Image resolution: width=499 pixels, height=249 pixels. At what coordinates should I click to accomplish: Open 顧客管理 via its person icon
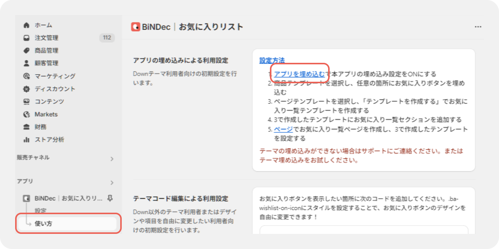click(26, 63)
